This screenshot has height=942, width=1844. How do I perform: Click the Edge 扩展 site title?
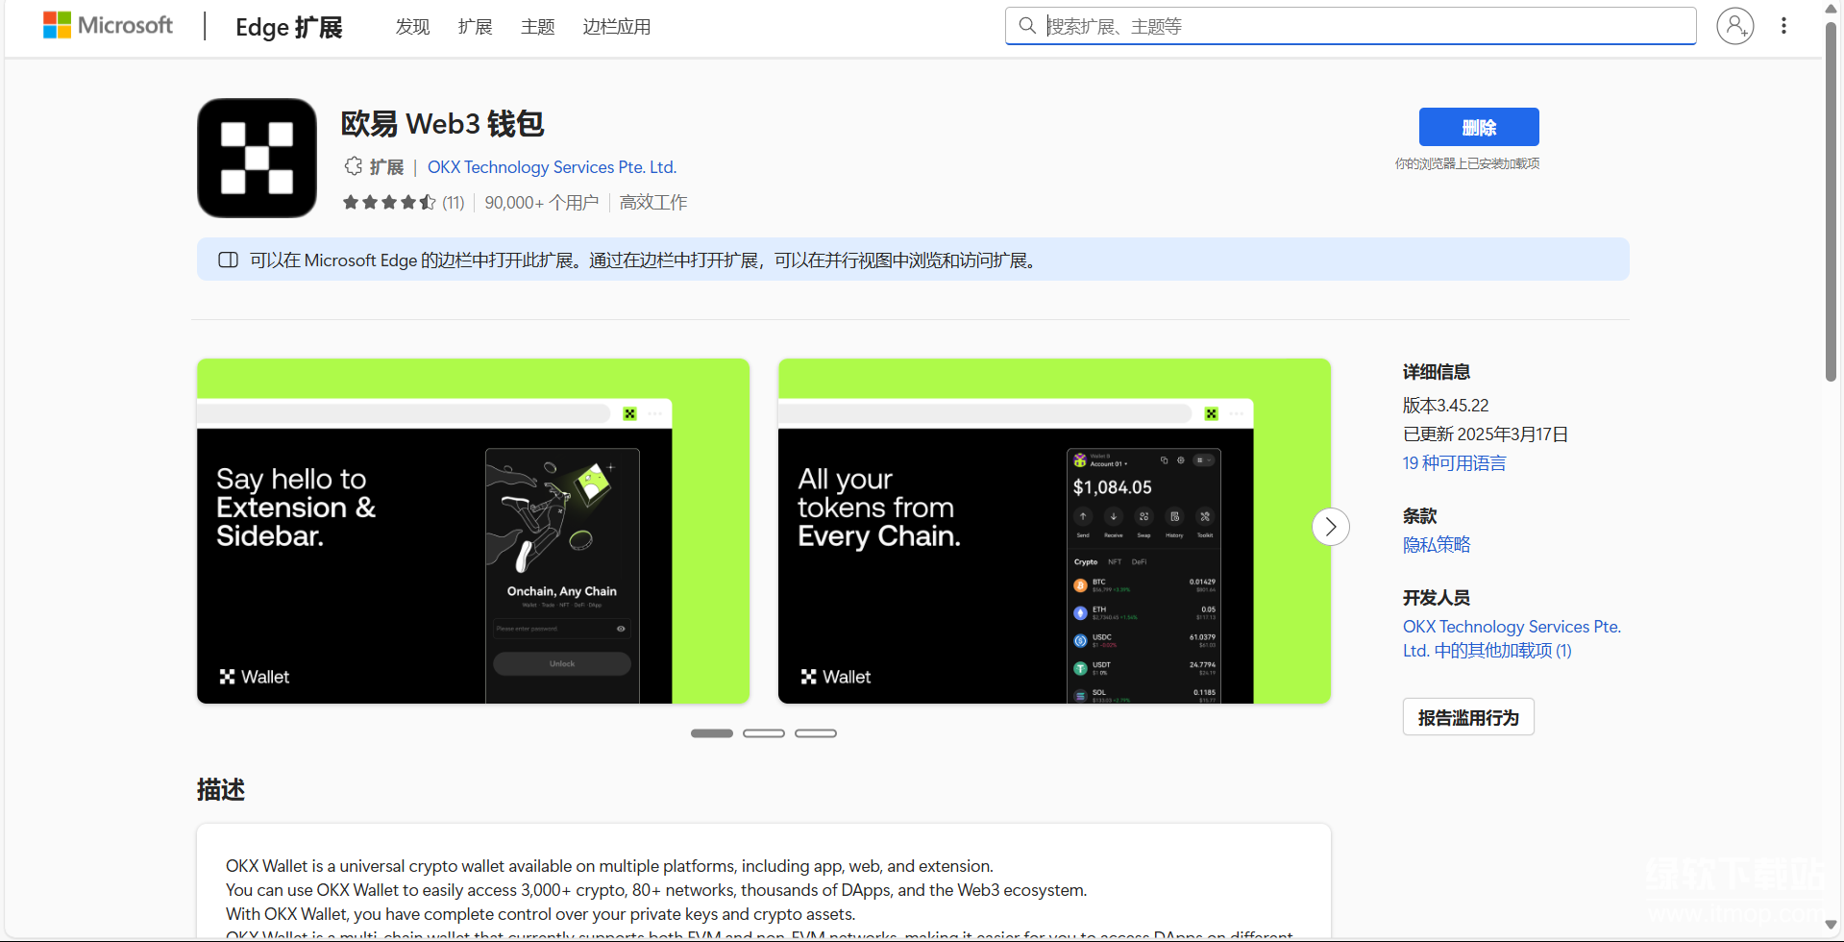[x=289, y=27]
